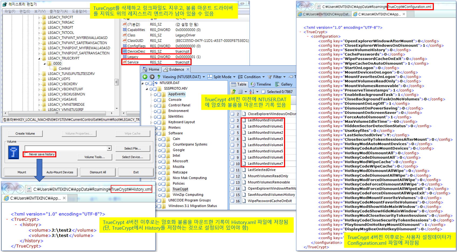Click the green up-level arrow beside Viewing
The height and width of the screenshot is (252, 457).
point(159,77)
